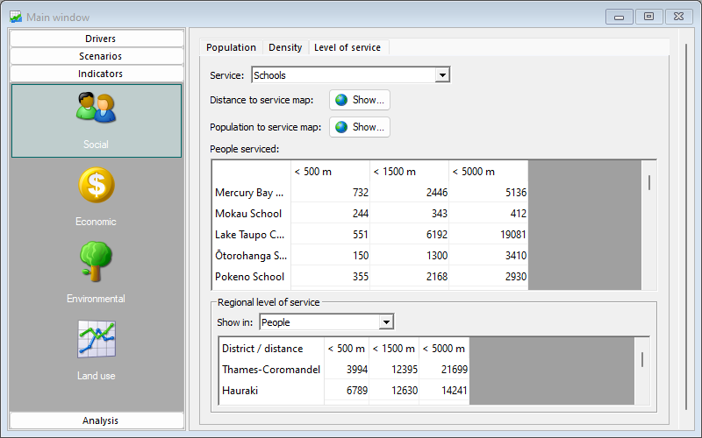This screenshot has width=702, height=438.
Task: Open the Analysis section
Action: [x=97, y=420]
